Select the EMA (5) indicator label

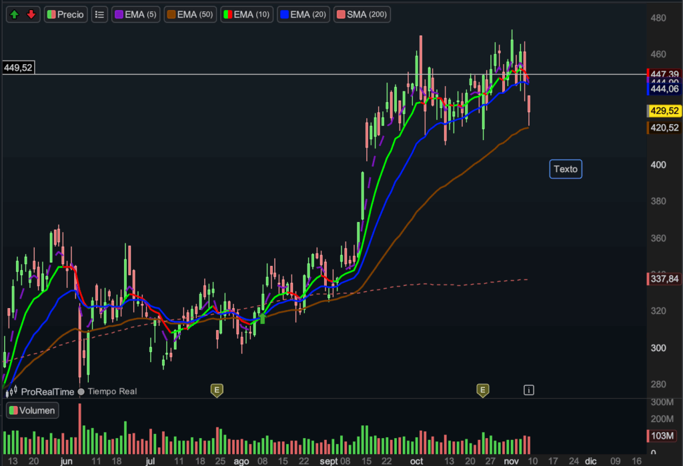(x=135, y=14)
